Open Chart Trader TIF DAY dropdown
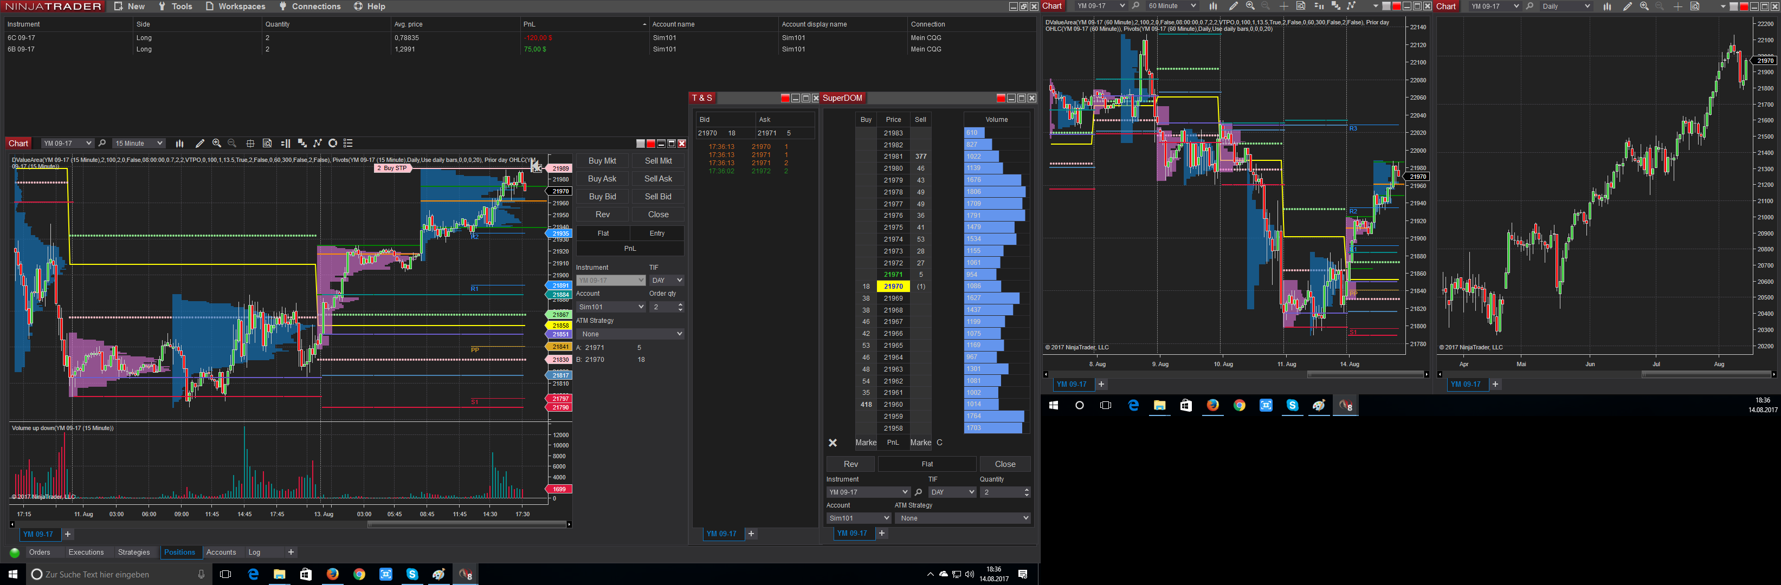Screen dimensions: 1781x585 pyautogui.click(x=667, y=281)
